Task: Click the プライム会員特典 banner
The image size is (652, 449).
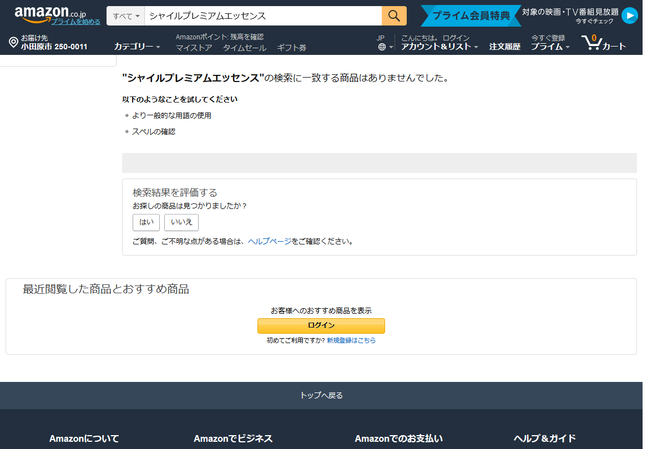Action: (x=471, y=16)
